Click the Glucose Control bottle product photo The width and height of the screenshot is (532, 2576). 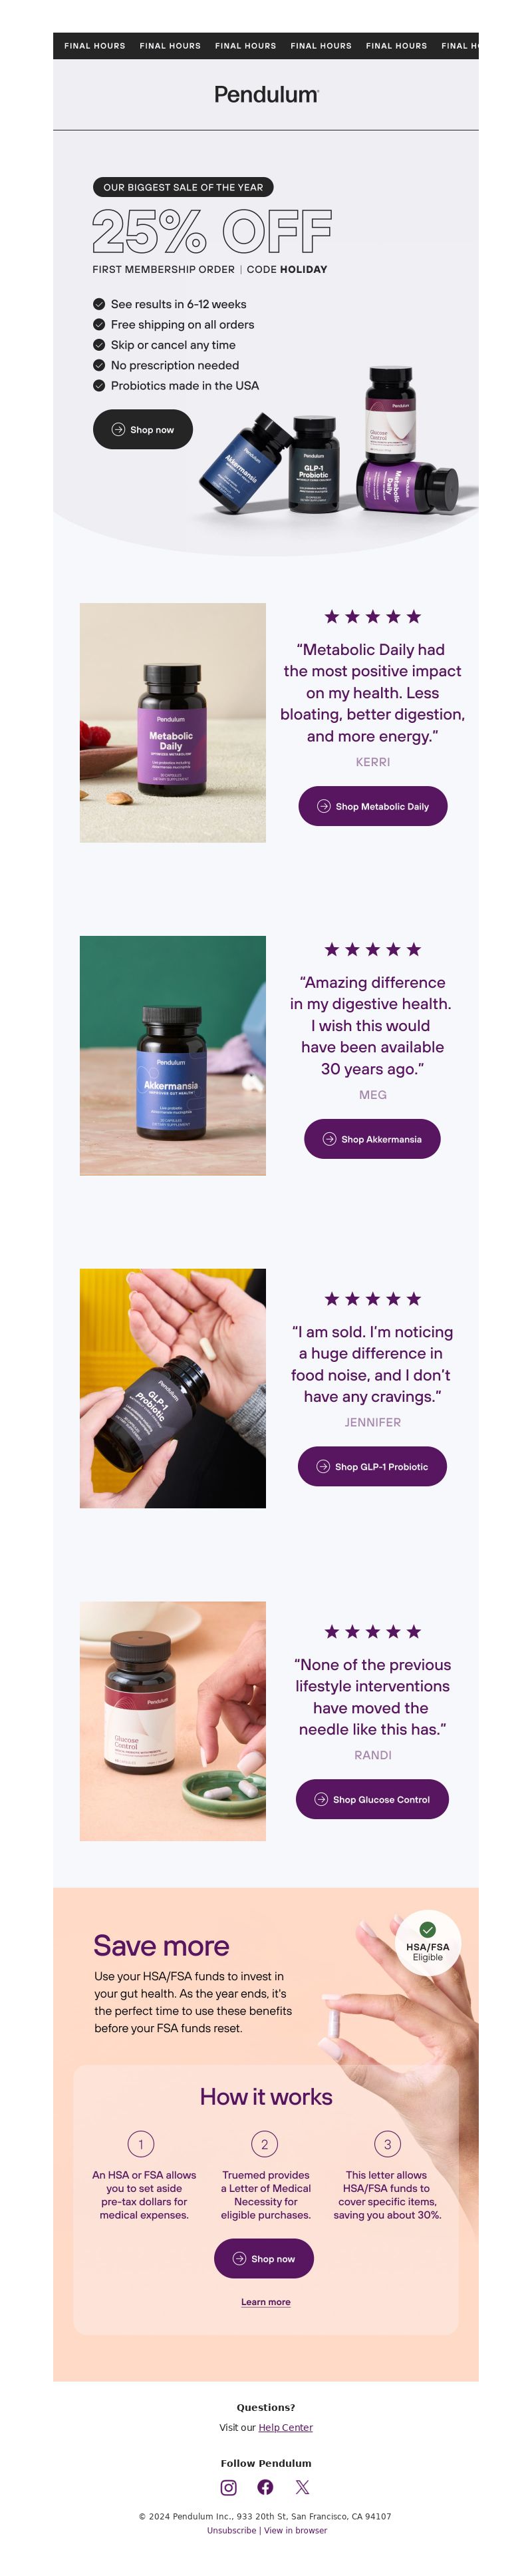click(x=173, y=1721)
